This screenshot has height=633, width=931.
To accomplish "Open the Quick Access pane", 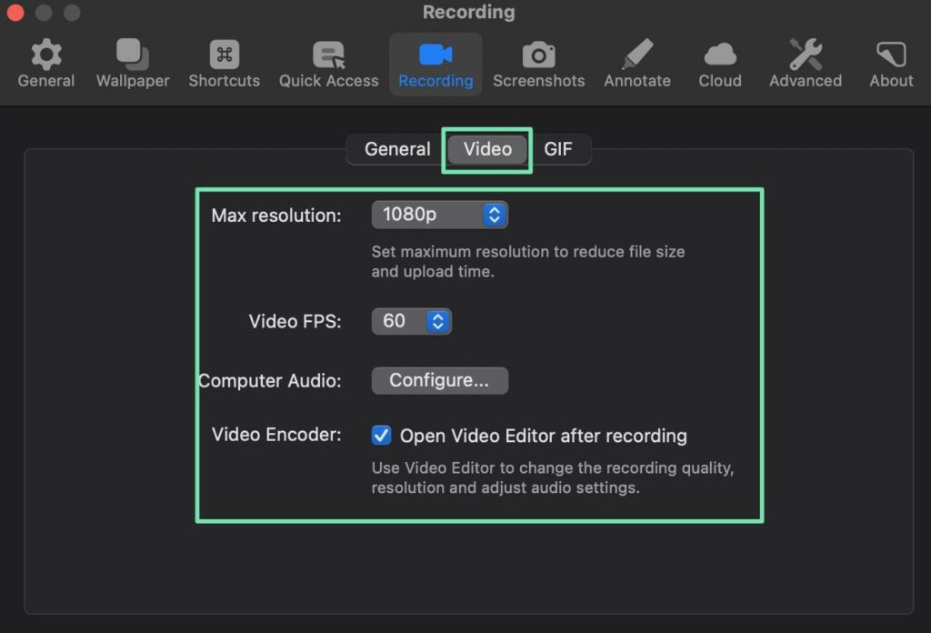I will 328,64.
